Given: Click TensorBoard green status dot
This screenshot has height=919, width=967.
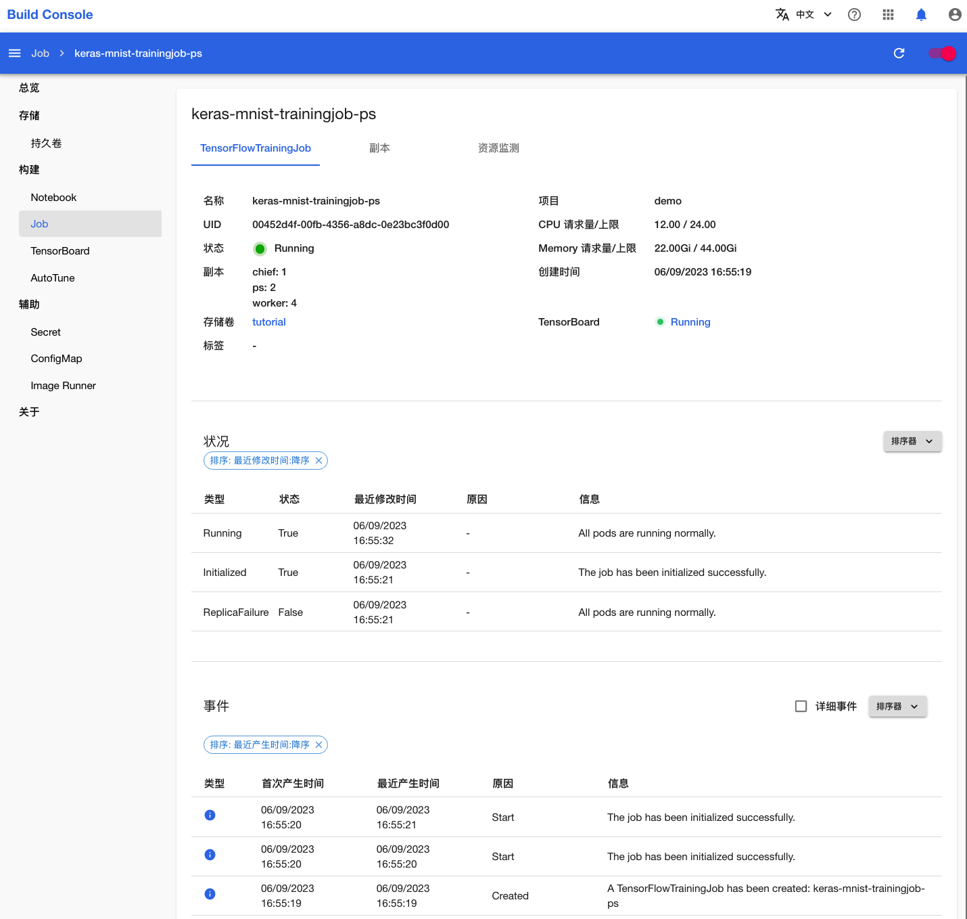Looking at the screenshot, I should [x=660, y=322].
